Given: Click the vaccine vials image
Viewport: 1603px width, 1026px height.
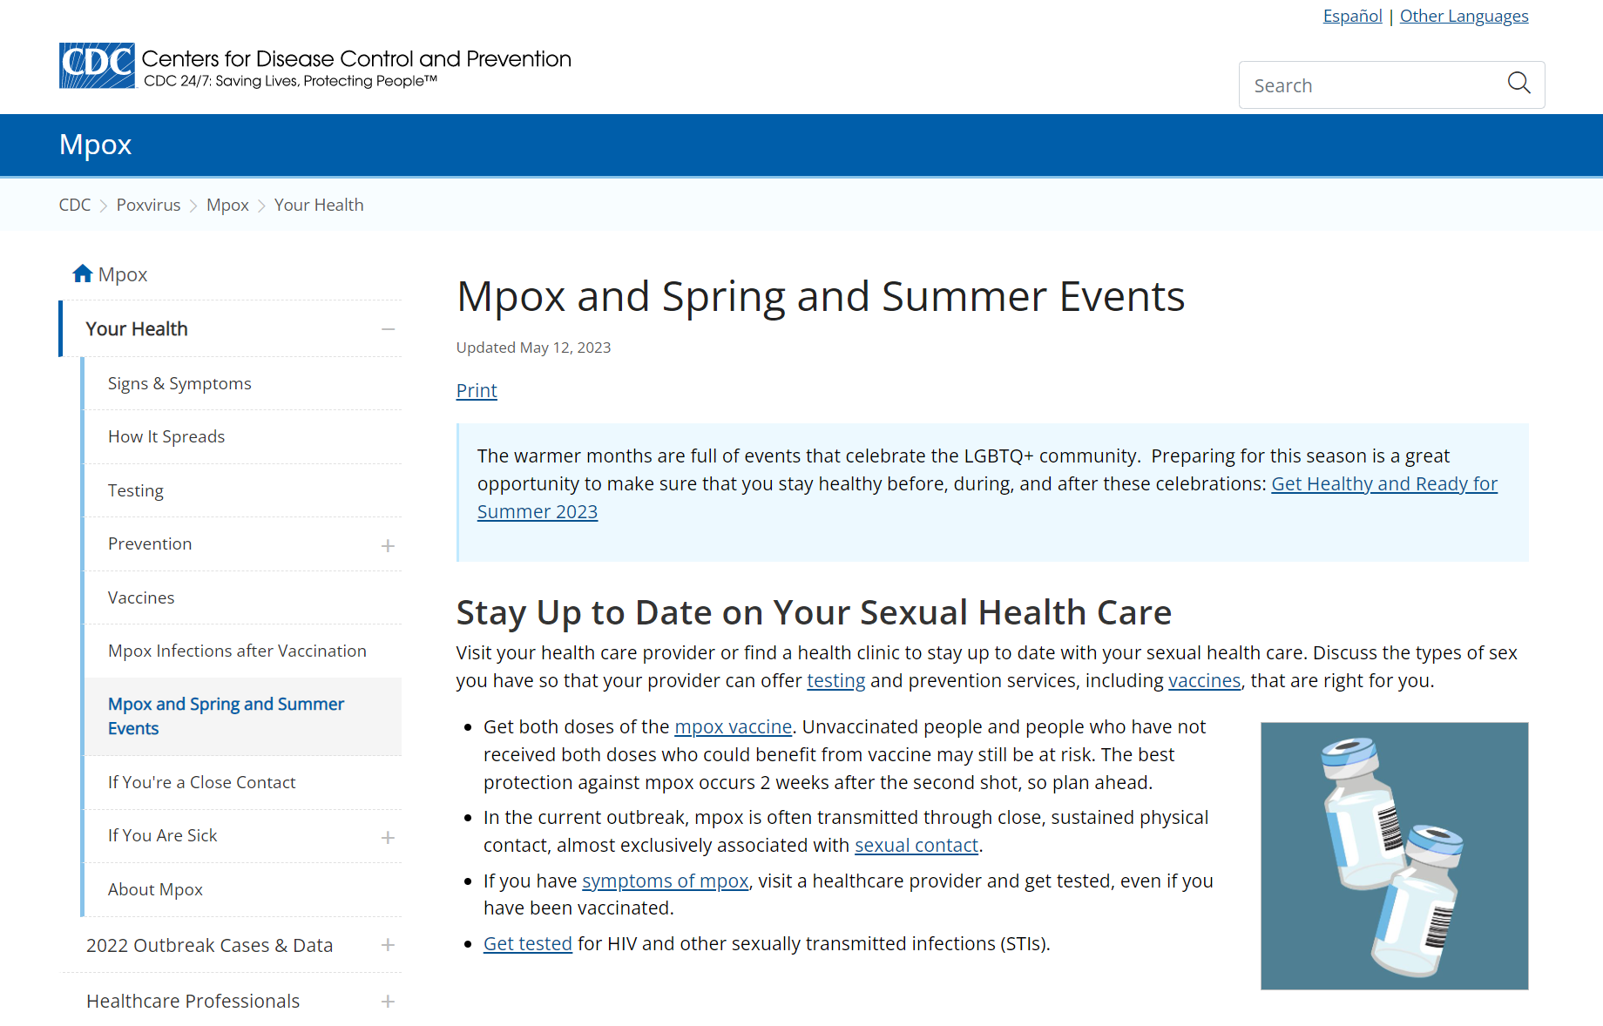Looking at the screenshot, I should pos(1394,855).
